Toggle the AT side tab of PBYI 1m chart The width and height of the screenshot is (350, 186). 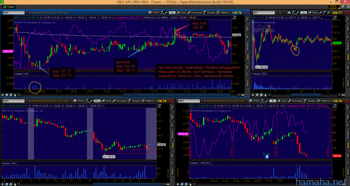247,36
